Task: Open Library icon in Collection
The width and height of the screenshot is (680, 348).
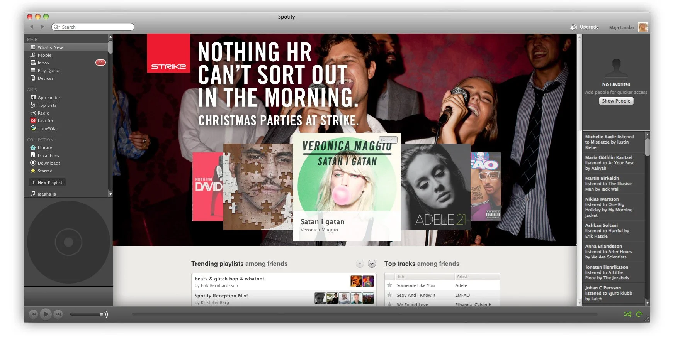Action: (33, 147)
